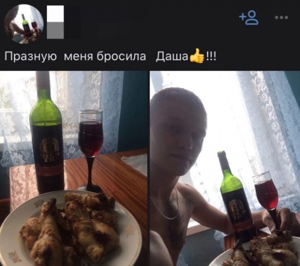The image size is (300, 266).
Task: Tap the thumbs-up emoji in the caption
Action: click(197, 56)
